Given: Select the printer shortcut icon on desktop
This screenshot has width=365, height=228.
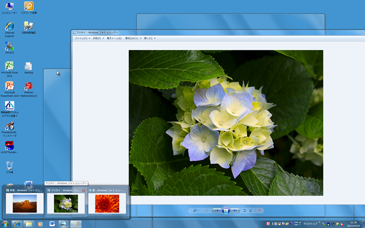Looking at the screenshot, I should 29,28.
